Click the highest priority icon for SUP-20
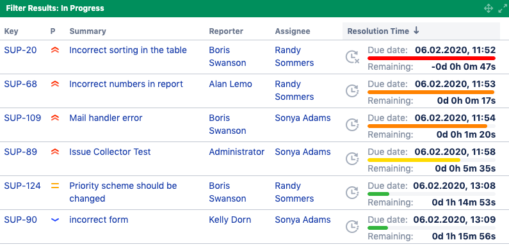 pyautogui.click(x=55, y=51)
